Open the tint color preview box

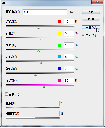(26, 94)
